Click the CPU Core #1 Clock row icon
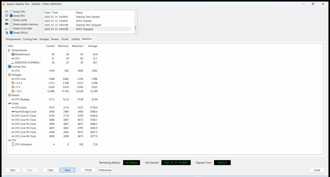This screenshot has width=330, height=177. click(x=13, y=116)
